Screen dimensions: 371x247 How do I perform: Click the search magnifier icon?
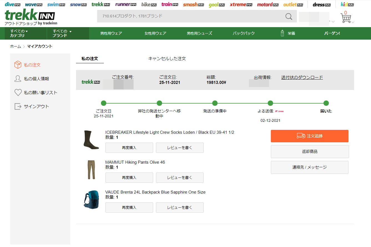(289, 17)
